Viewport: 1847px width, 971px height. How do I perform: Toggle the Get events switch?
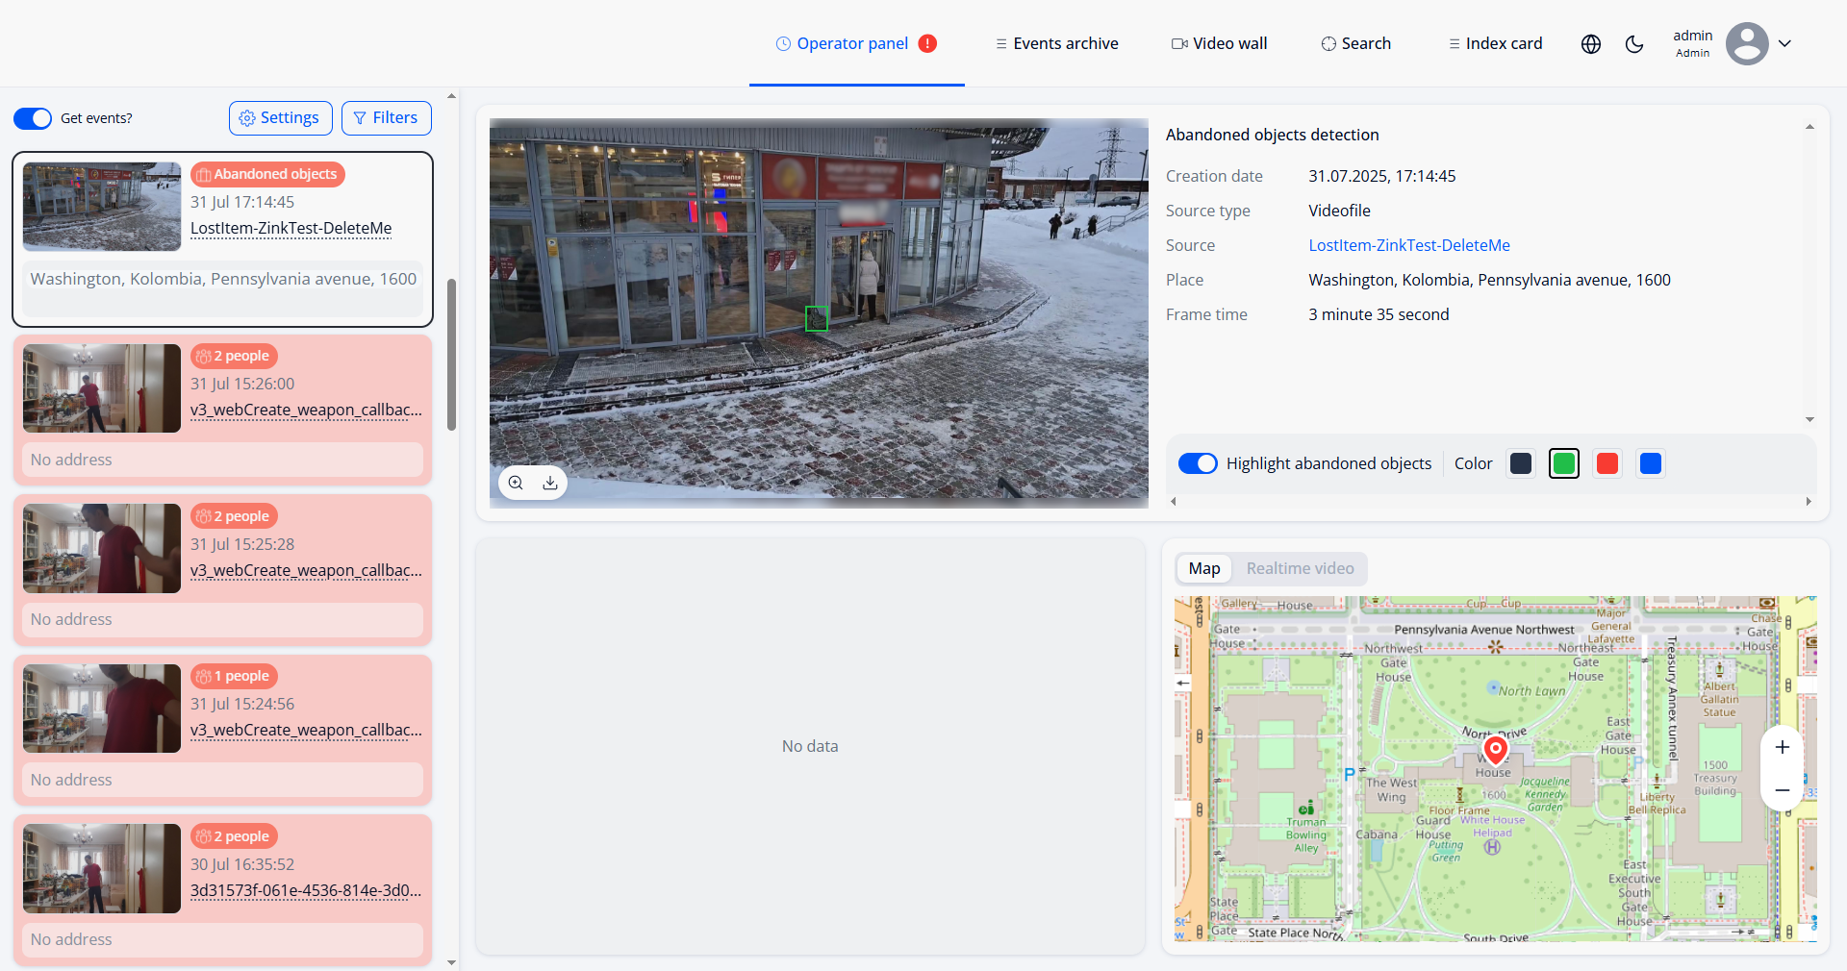click(x=33, y=118)
